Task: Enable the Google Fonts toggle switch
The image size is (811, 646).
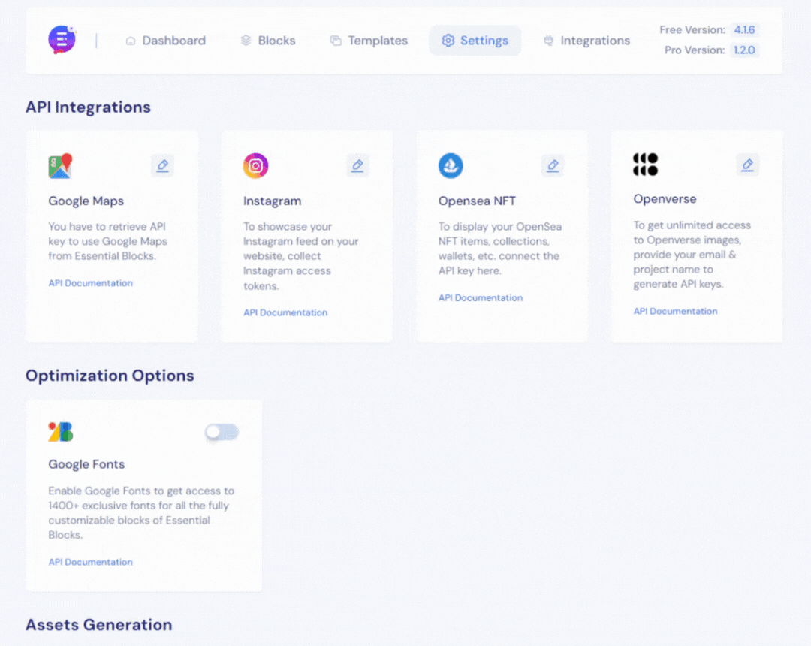Action: [222, 432]
